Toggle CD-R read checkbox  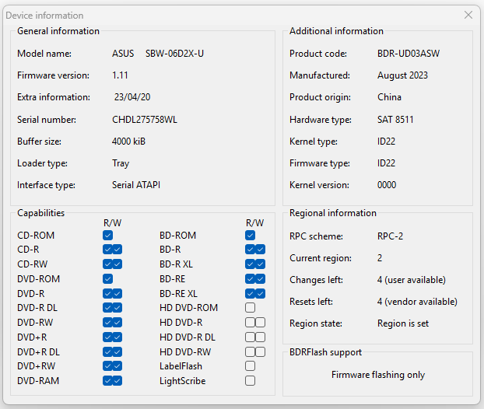pyautogui.click(x=107, y=250)
